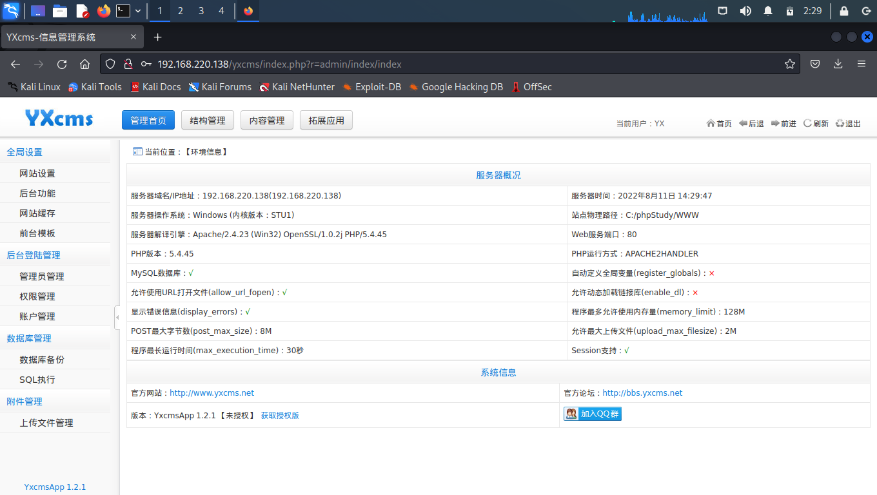Click the URL address bar

pyautogui.click(x=451, y=64)
